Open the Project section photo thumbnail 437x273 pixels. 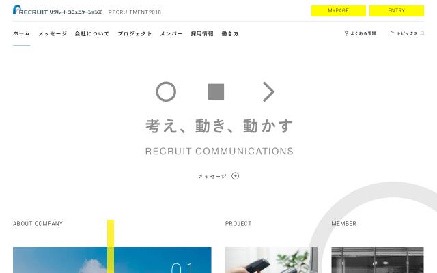tap(271, 260)
